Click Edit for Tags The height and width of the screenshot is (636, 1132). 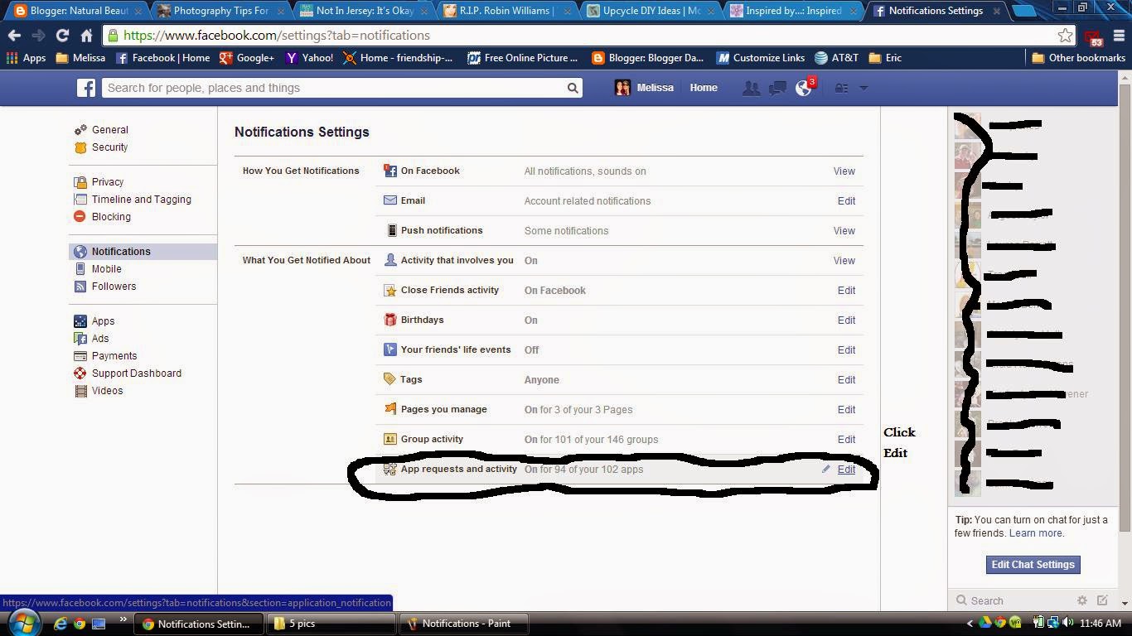tap(846, 380)
